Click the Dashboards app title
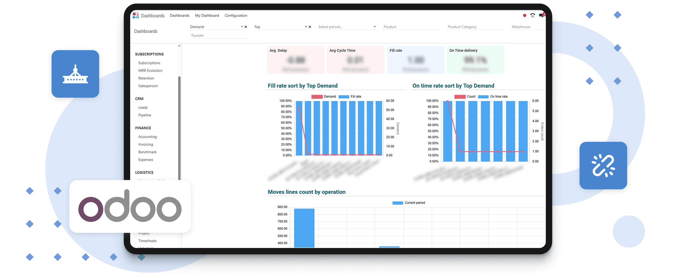 coord(153,15)
